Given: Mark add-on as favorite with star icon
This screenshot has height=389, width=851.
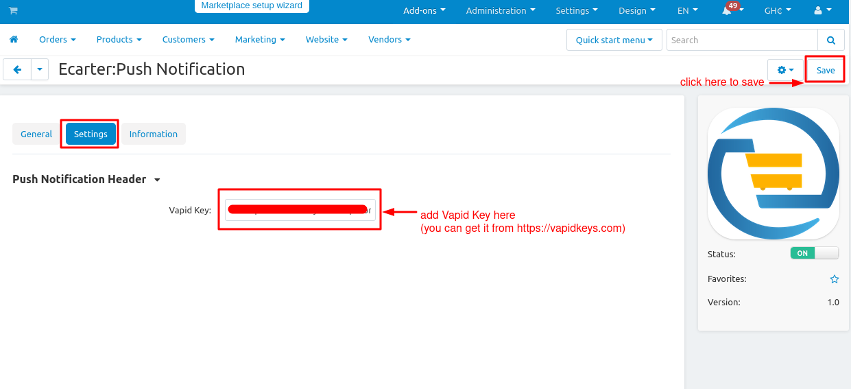Looking at the screenshot, I should coord(835,279).
